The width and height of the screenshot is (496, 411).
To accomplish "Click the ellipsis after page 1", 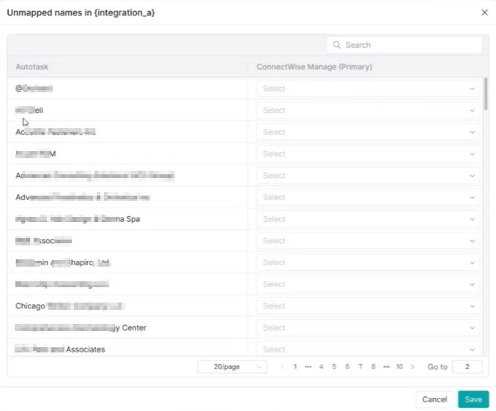I will (308, 366).
